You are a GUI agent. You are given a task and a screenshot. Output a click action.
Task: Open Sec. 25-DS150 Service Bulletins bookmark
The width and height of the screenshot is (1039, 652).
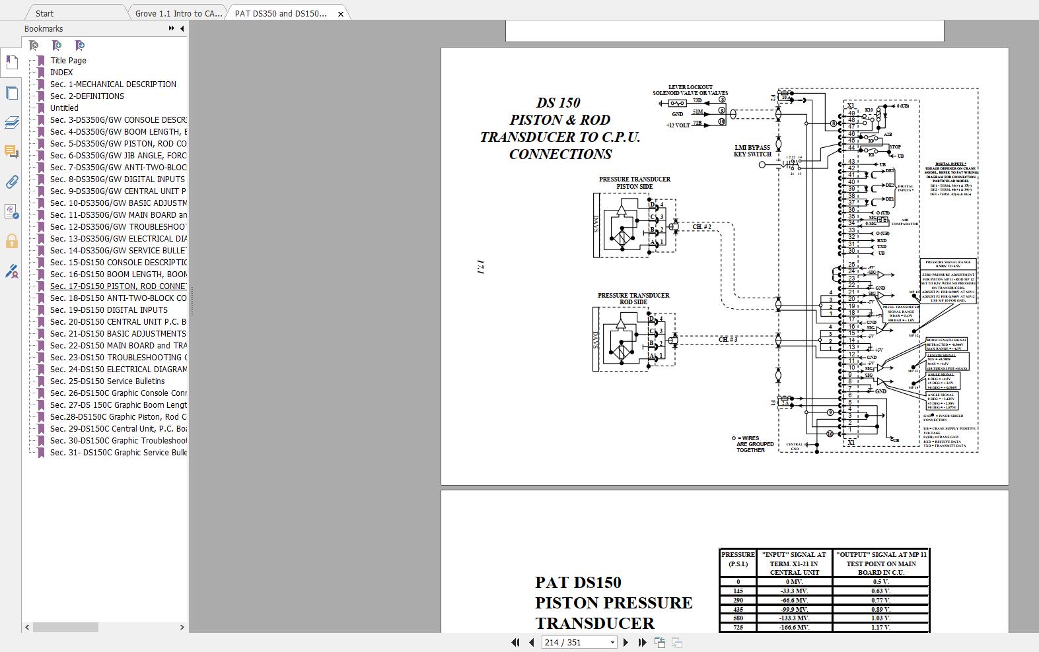pos(108,381)
